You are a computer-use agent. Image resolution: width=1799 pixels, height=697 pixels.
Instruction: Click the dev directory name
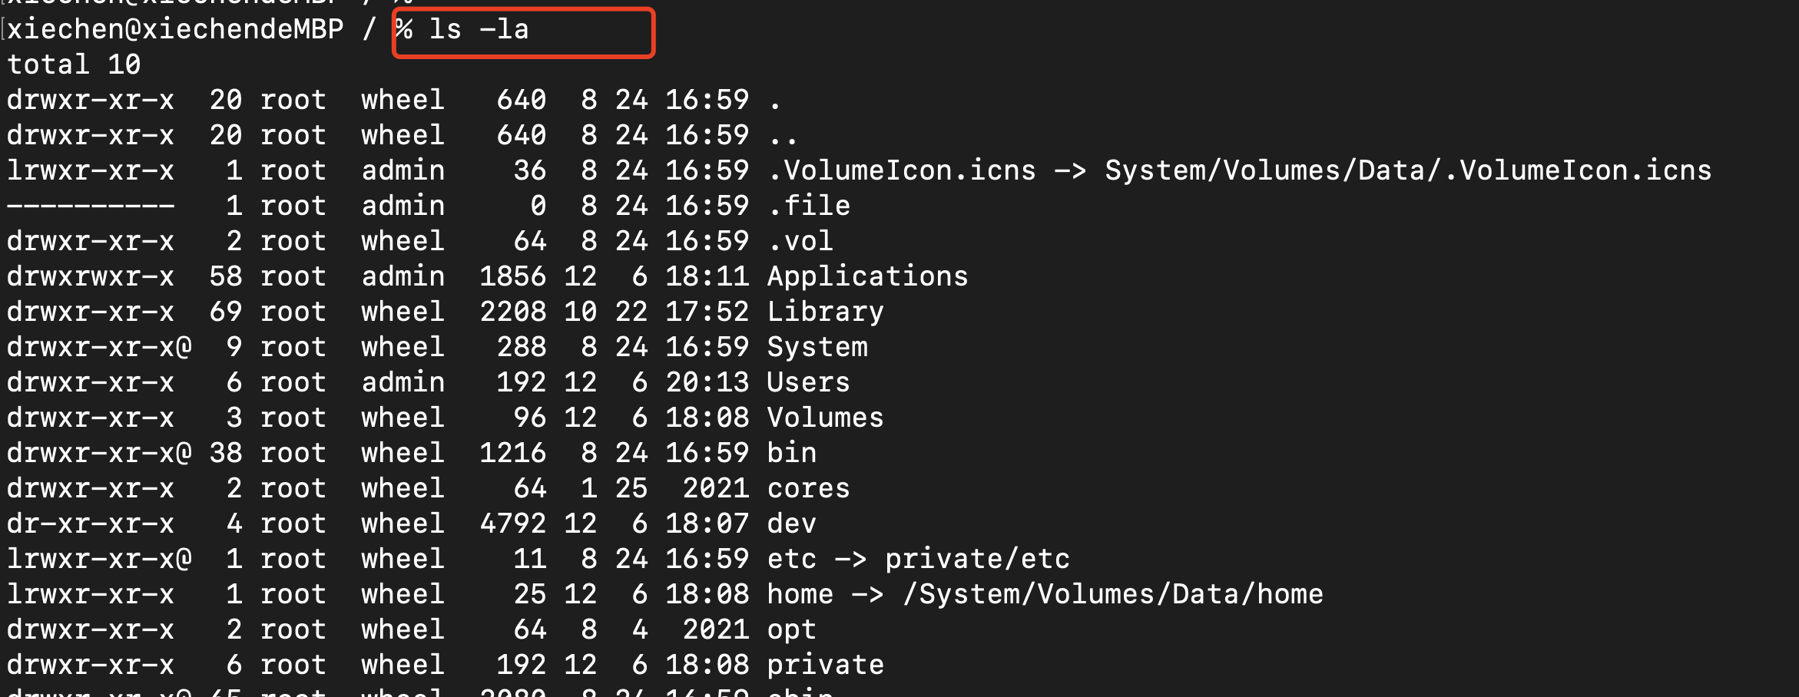(x=792, y=524)
